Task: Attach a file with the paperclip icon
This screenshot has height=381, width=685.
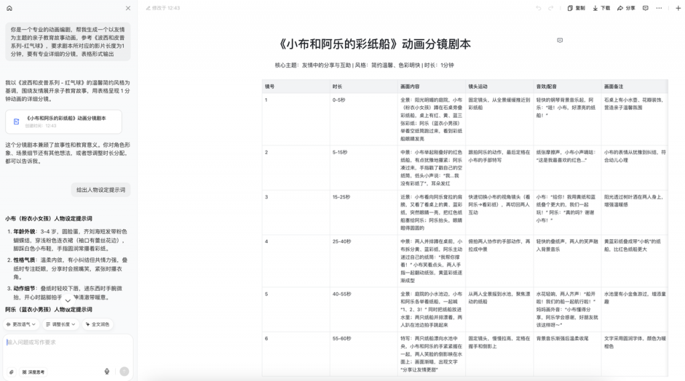Action: (x=11, y=372)
